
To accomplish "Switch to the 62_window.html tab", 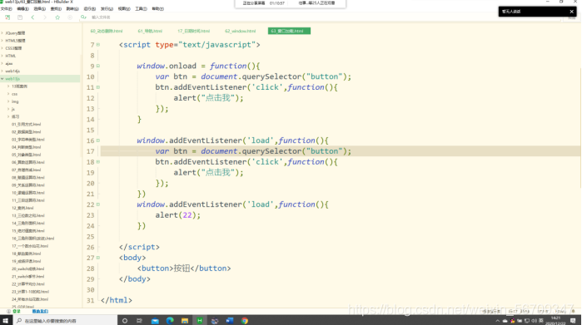I will pos(240,31).
